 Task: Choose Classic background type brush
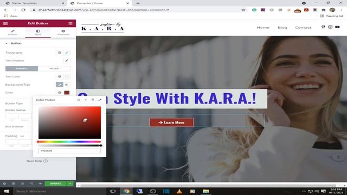59,84
